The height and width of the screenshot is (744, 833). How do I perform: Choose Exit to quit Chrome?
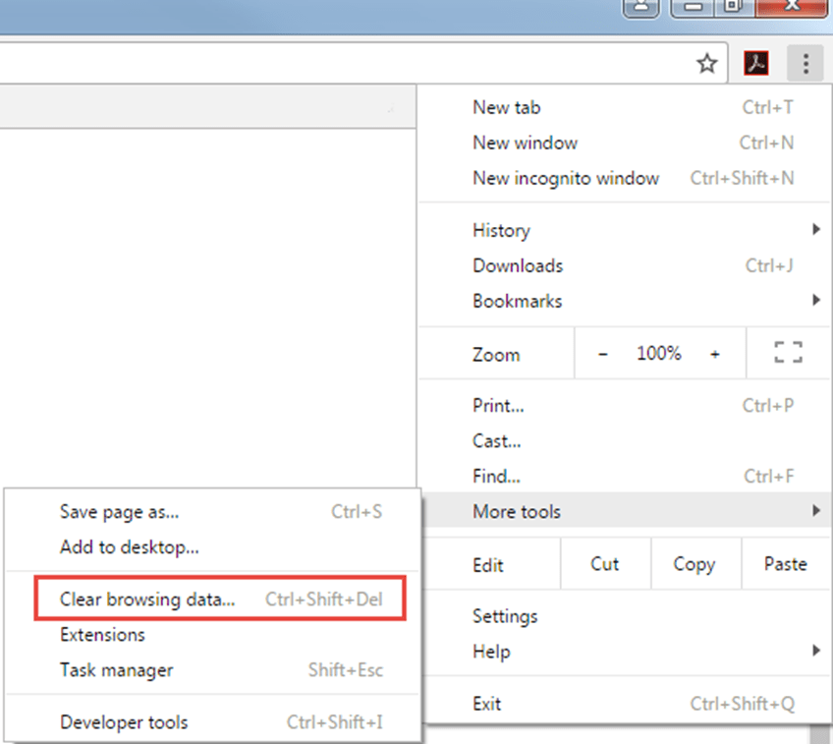(626, 704)
